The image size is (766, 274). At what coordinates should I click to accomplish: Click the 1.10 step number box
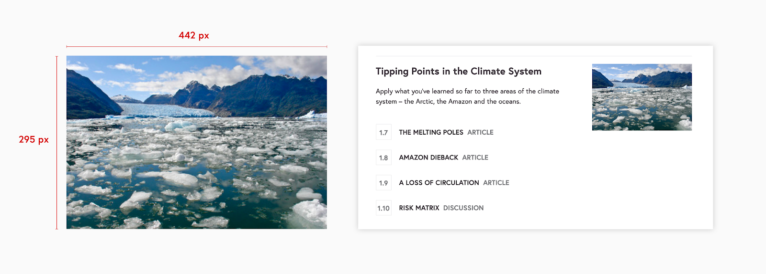(x=383, y=208)
